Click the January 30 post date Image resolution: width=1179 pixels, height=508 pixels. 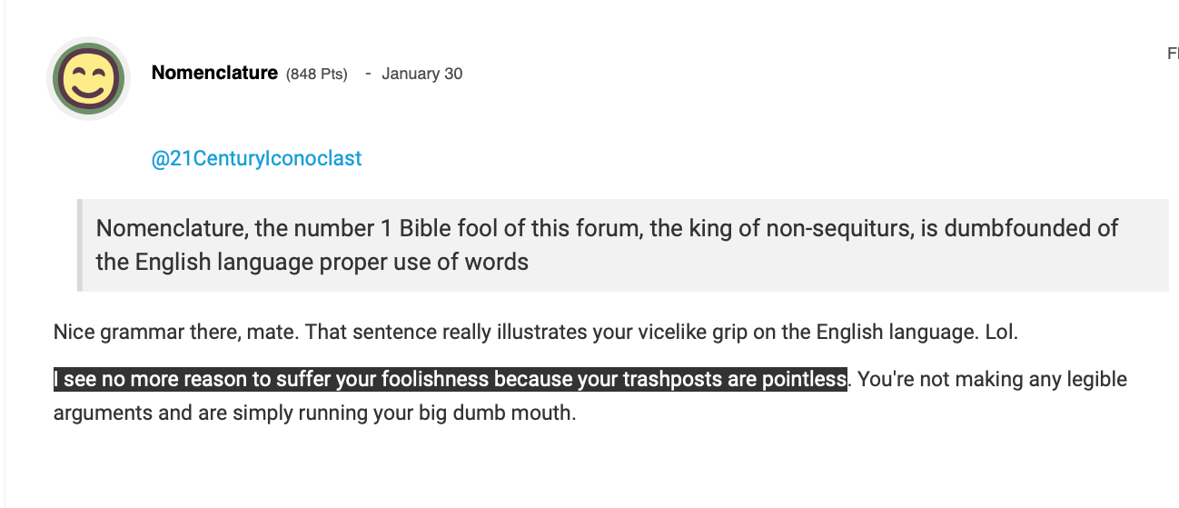422,74
